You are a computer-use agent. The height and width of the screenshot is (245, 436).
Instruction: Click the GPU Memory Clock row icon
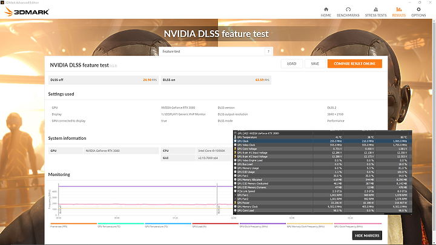pyautogui.click(x=235, y=207)
